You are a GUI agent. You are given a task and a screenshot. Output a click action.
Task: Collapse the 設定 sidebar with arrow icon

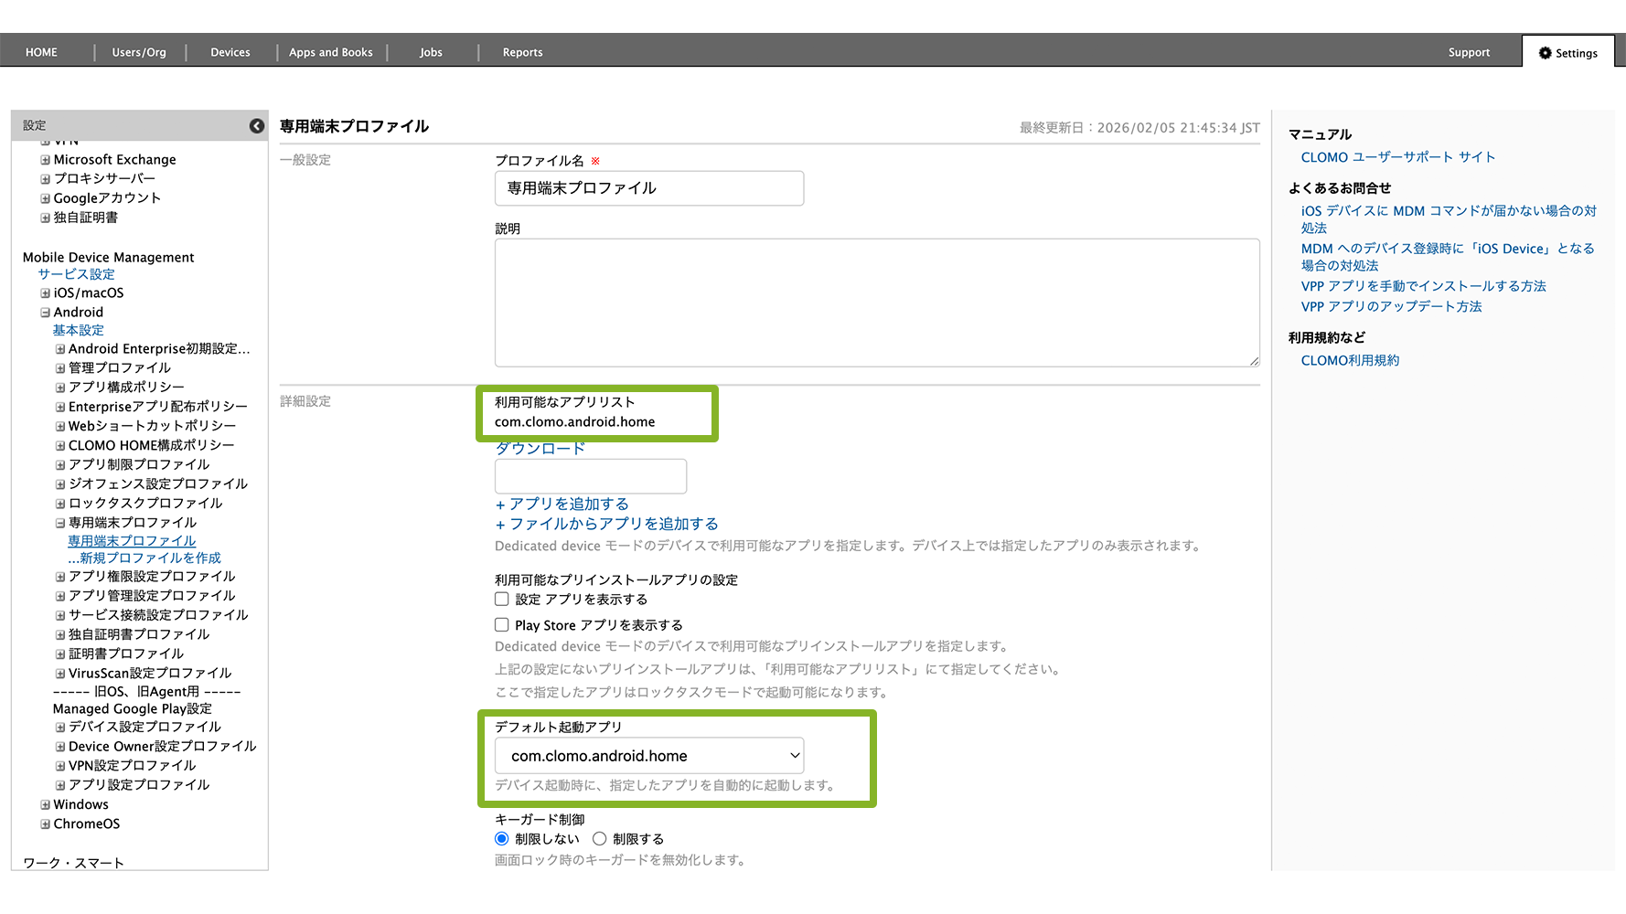(x=257, y=126)
